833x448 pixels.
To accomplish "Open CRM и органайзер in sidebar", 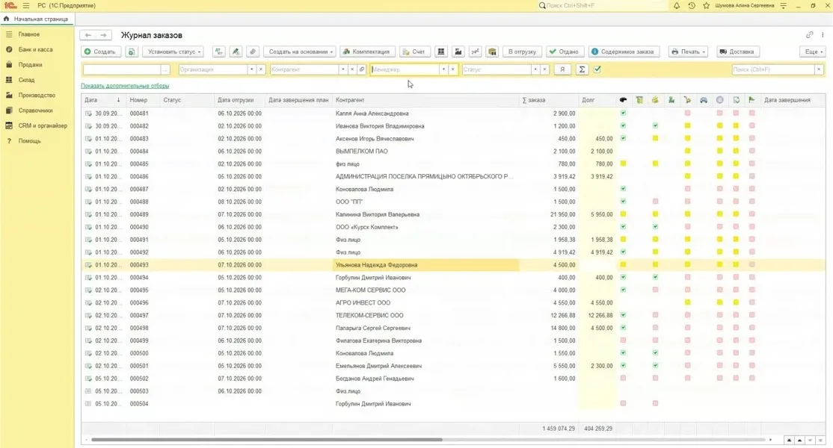I will click(43, 125).
